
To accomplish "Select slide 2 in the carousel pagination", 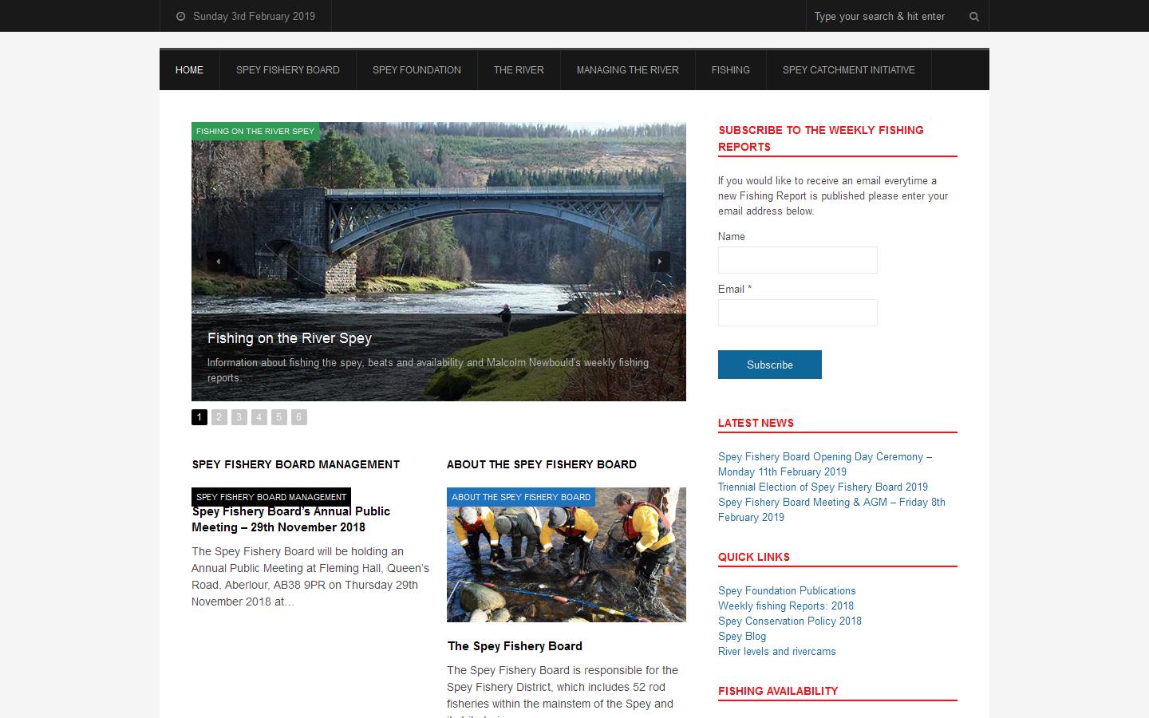I will pyautogui.click(x=219, y=417).
